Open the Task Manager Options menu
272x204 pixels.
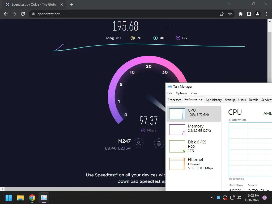tap(181, 93)
